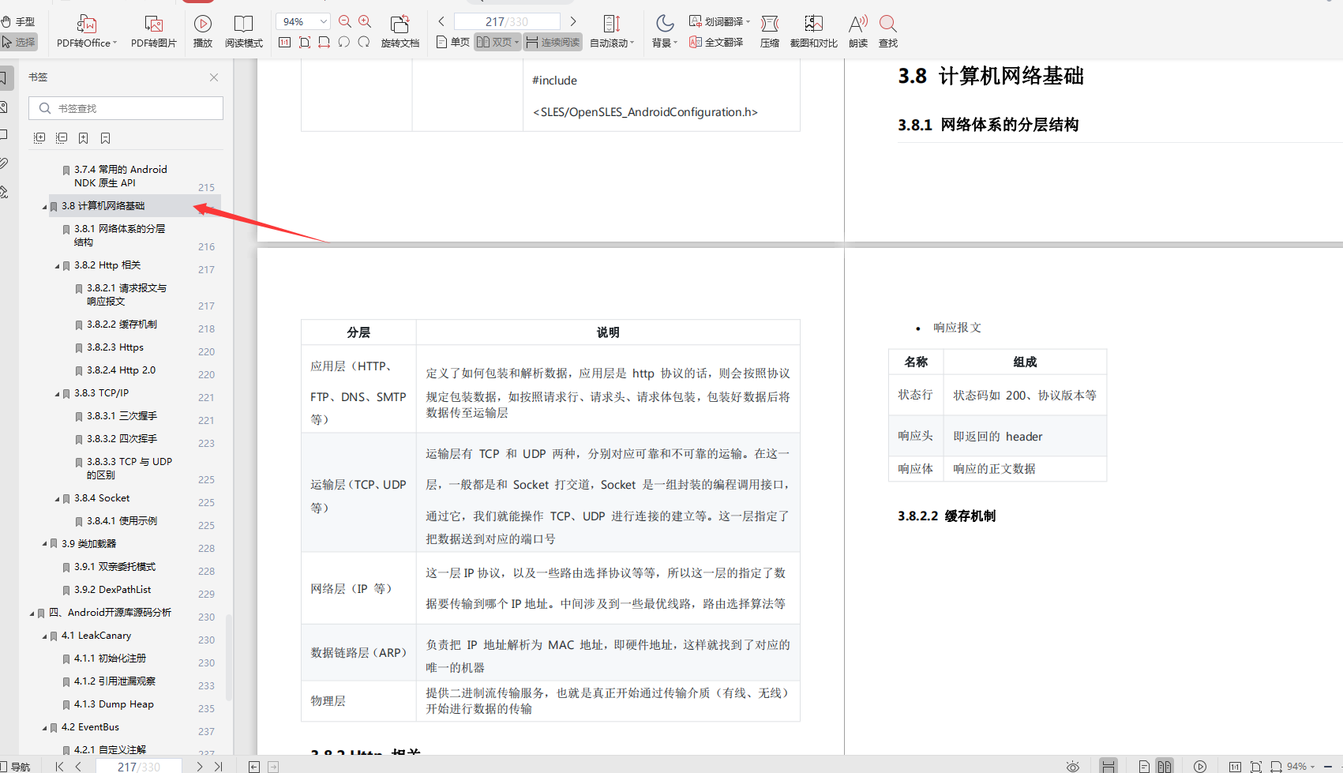This screenshot has width=1343, height=773.
Task: Collapse the 3.9 类加载器 bookmark
Action: pos(44,545)
